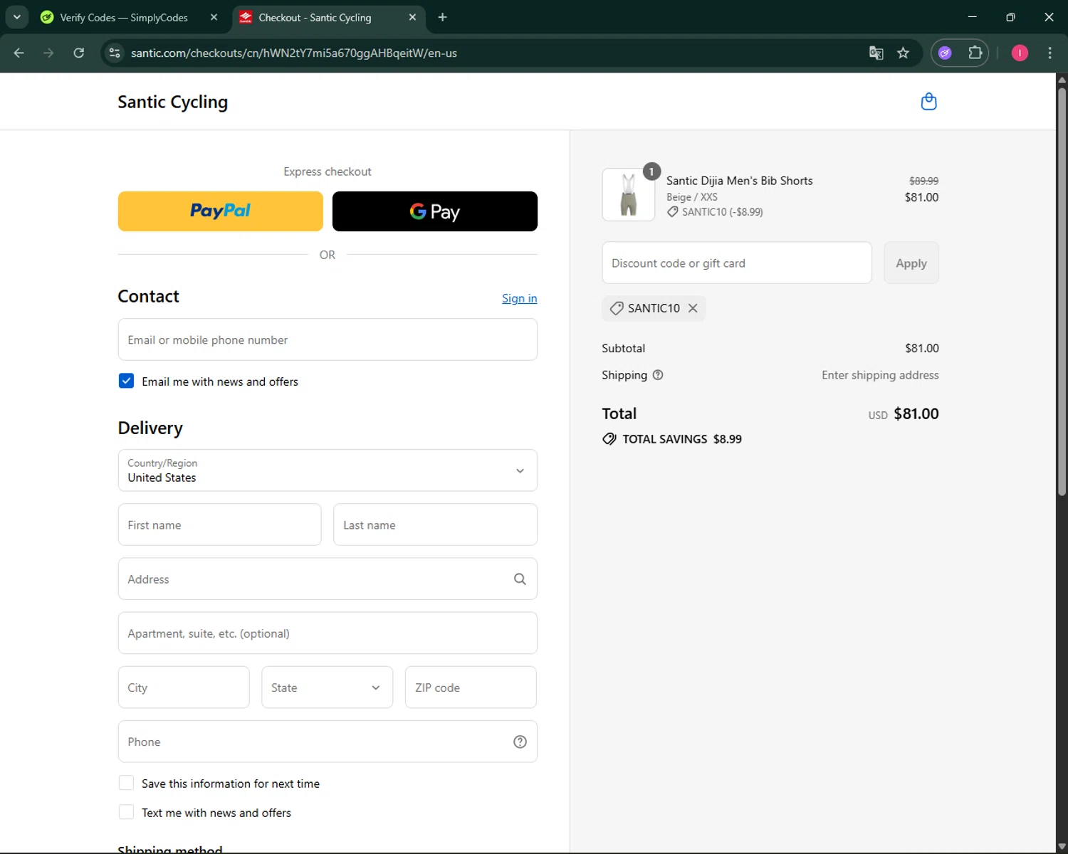Image resolution: width=1068 pixels, height=854 pixels.
Task: Click the browser back arrow
Action: [x=19, y=53]
